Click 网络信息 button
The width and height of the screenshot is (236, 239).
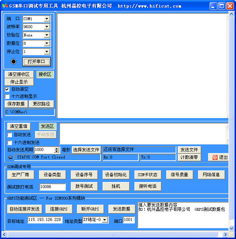coord(211,175)
